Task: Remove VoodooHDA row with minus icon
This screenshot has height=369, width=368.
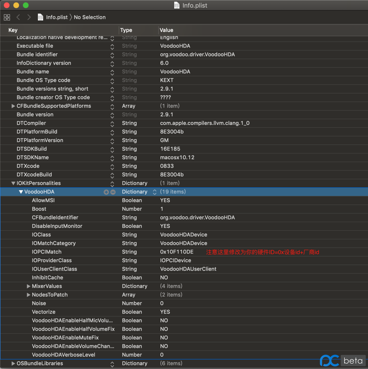Action: [113, 192]
